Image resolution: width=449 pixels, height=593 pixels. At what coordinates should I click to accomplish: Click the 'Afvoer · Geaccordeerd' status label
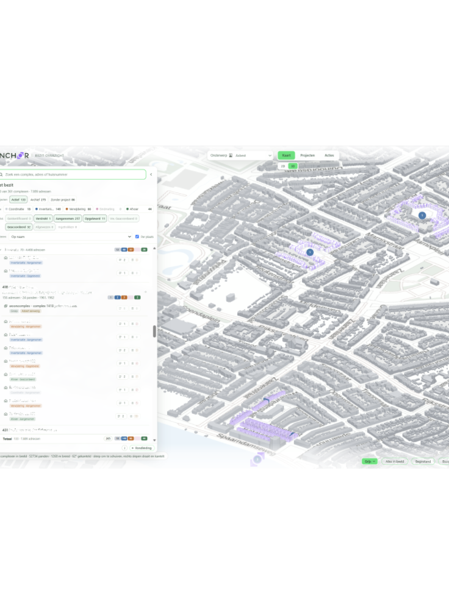coord(23,379)
